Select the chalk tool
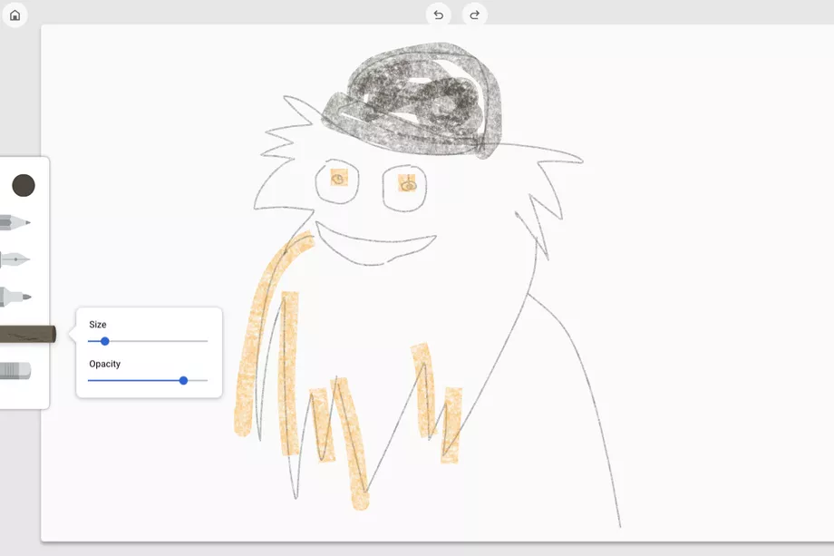The height and width of the screenshot is (556, 834). pos(28,334)
